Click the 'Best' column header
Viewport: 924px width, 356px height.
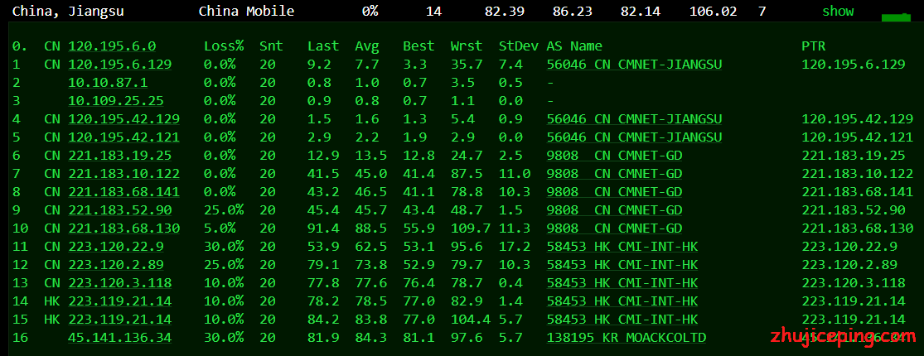coord(419,46)
